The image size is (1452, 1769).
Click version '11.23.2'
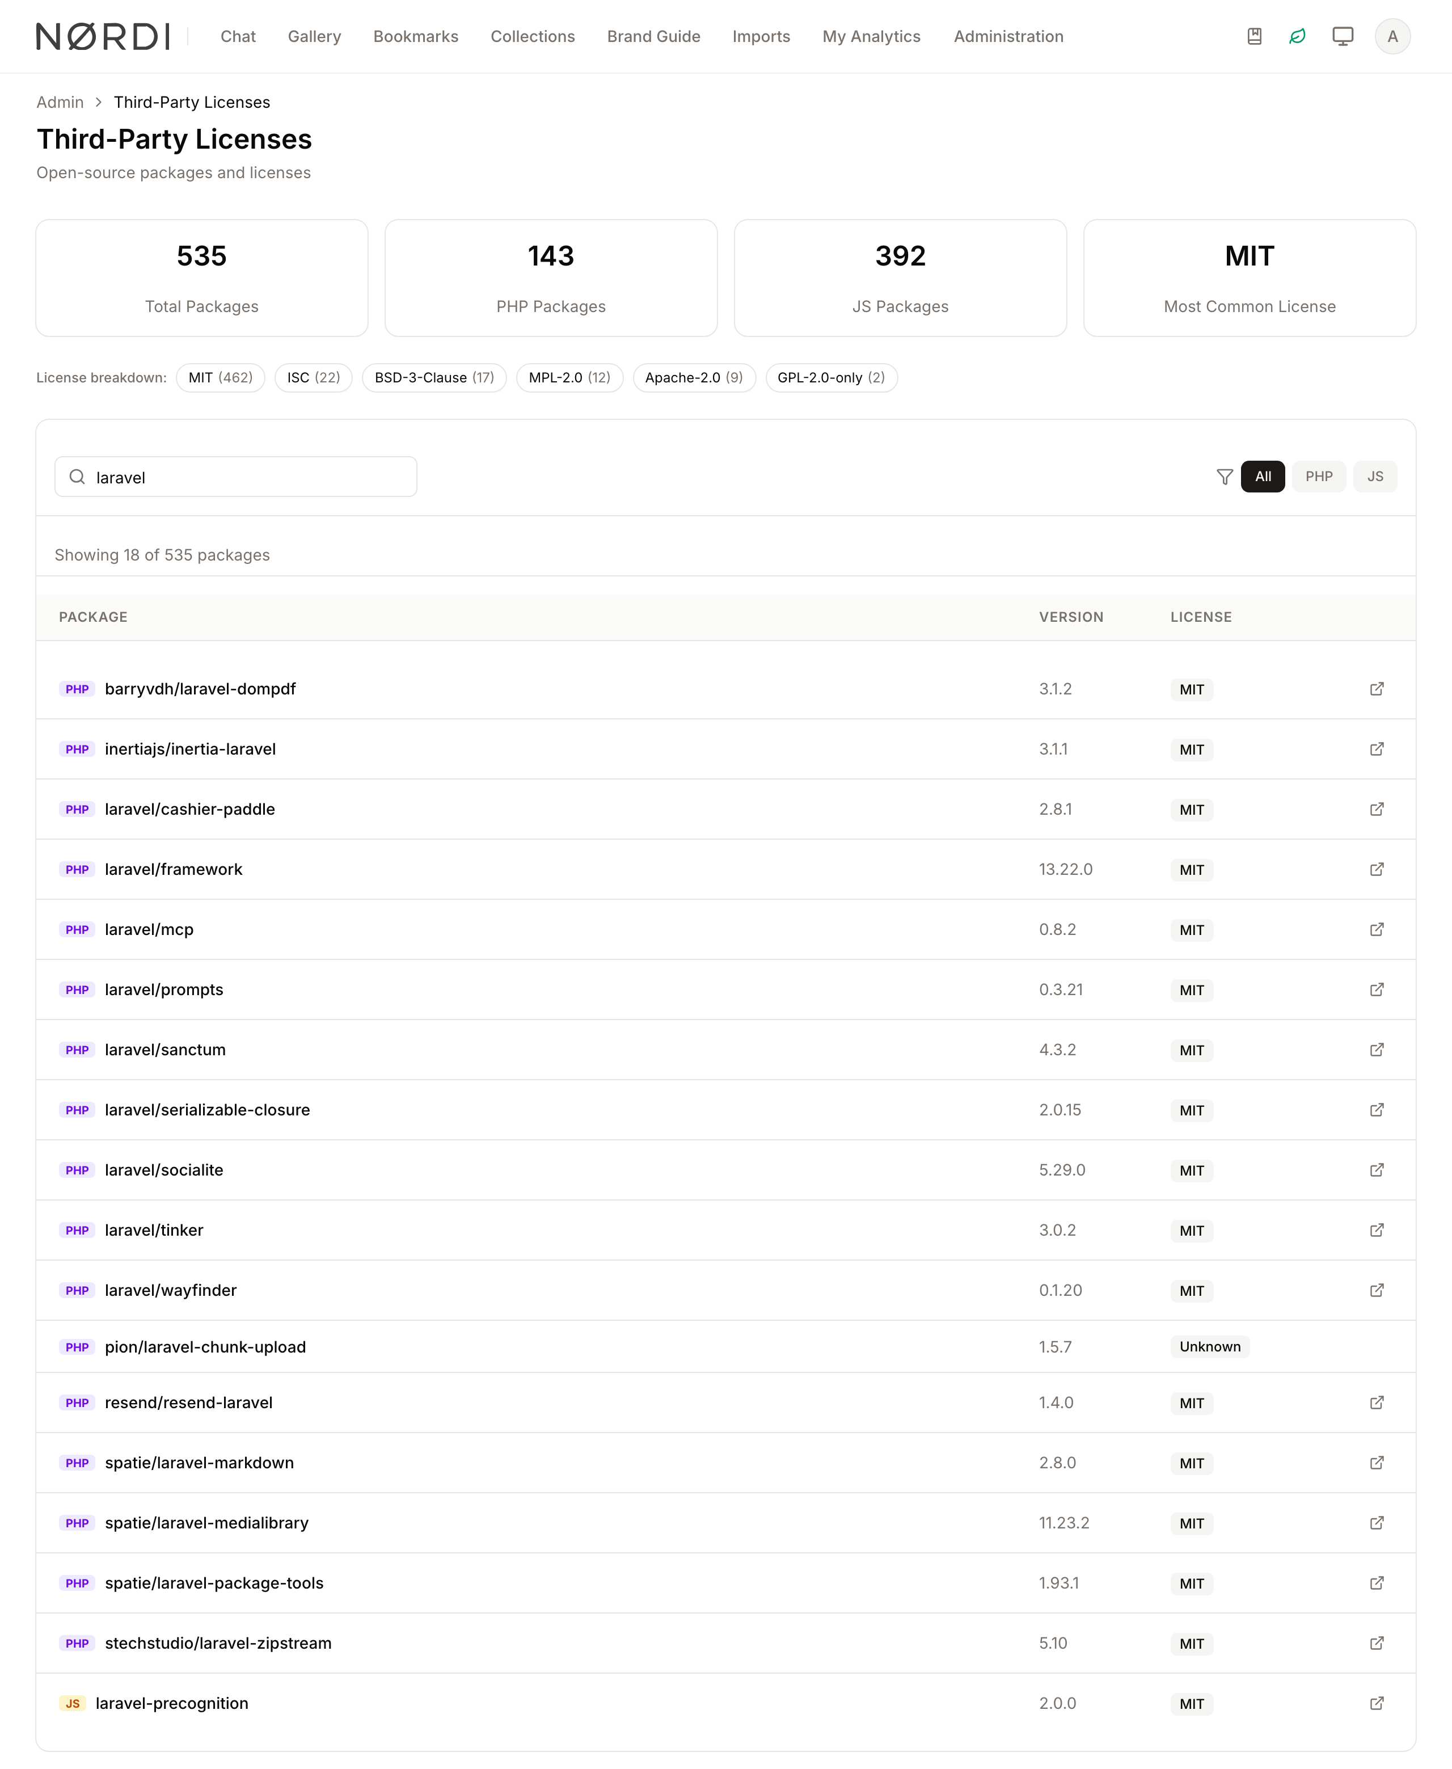1064,1523
